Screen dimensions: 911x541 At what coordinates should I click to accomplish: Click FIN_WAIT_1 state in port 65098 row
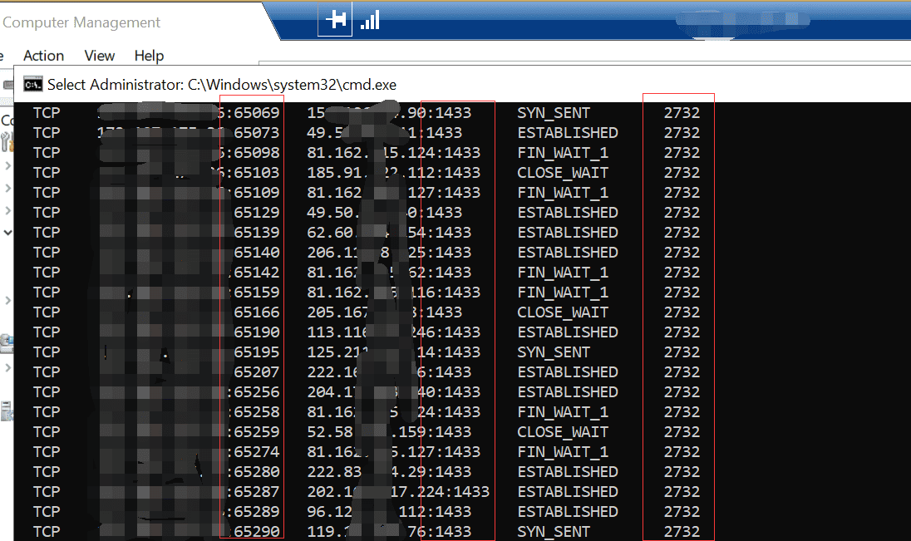[x=563, y=153]
